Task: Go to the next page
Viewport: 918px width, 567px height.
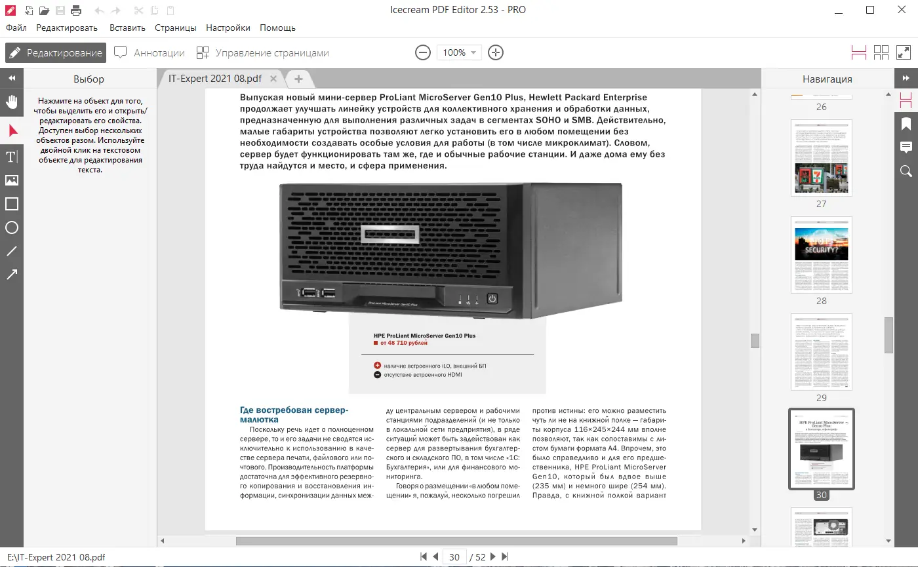Action: point(493,557)
